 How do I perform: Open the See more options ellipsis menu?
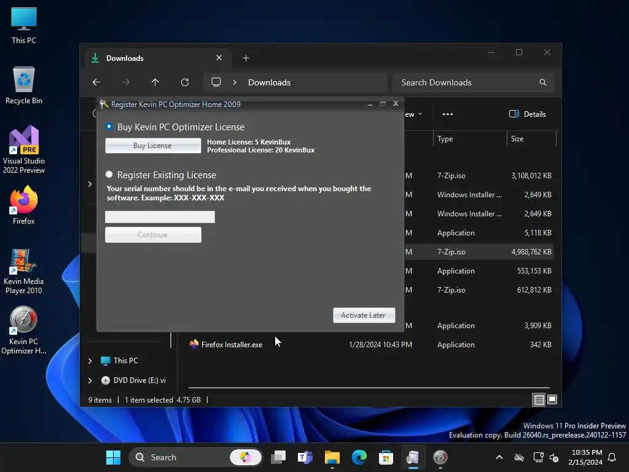448,114
